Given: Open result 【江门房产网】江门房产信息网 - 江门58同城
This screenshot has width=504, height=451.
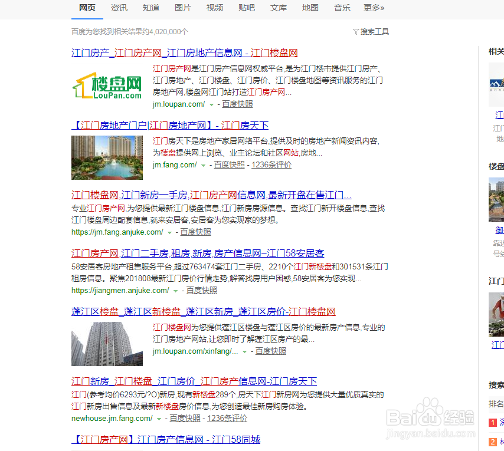Looking at the screenshot, I should pos(166,439).
